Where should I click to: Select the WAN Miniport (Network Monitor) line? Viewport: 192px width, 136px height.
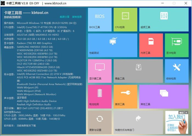coord(36,94)
